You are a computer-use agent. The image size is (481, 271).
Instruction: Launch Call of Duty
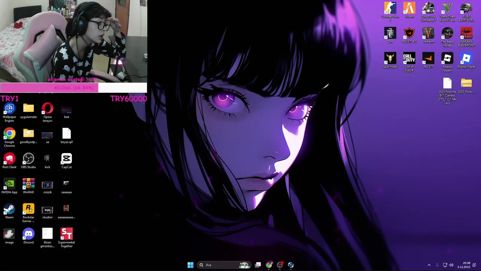pos(409,62)
